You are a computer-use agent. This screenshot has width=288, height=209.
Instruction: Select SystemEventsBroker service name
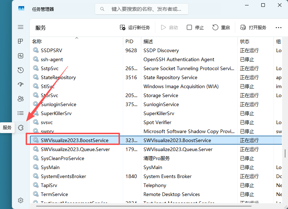(63, 176)
